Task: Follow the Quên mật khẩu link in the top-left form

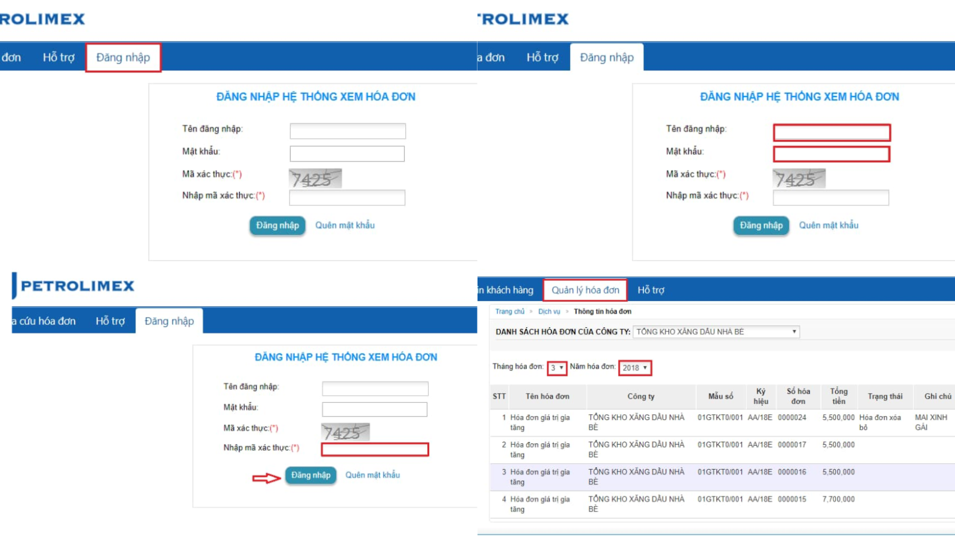Action: tap(345, 225)
